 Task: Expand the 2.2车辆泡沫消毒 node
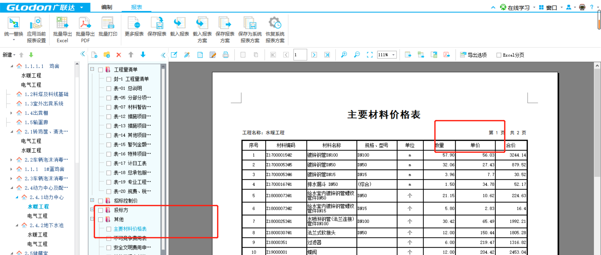12,160
